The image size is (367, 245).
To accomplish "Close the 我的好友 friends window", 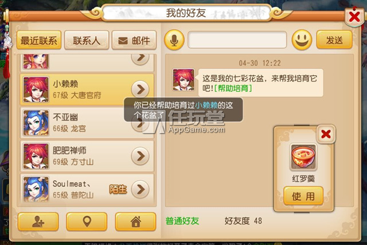I will click(x=354, y=17).
